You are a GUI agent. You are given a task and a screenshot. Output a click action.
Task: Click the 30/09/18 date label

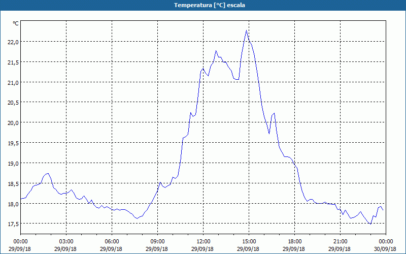click(x=385, y=249)
